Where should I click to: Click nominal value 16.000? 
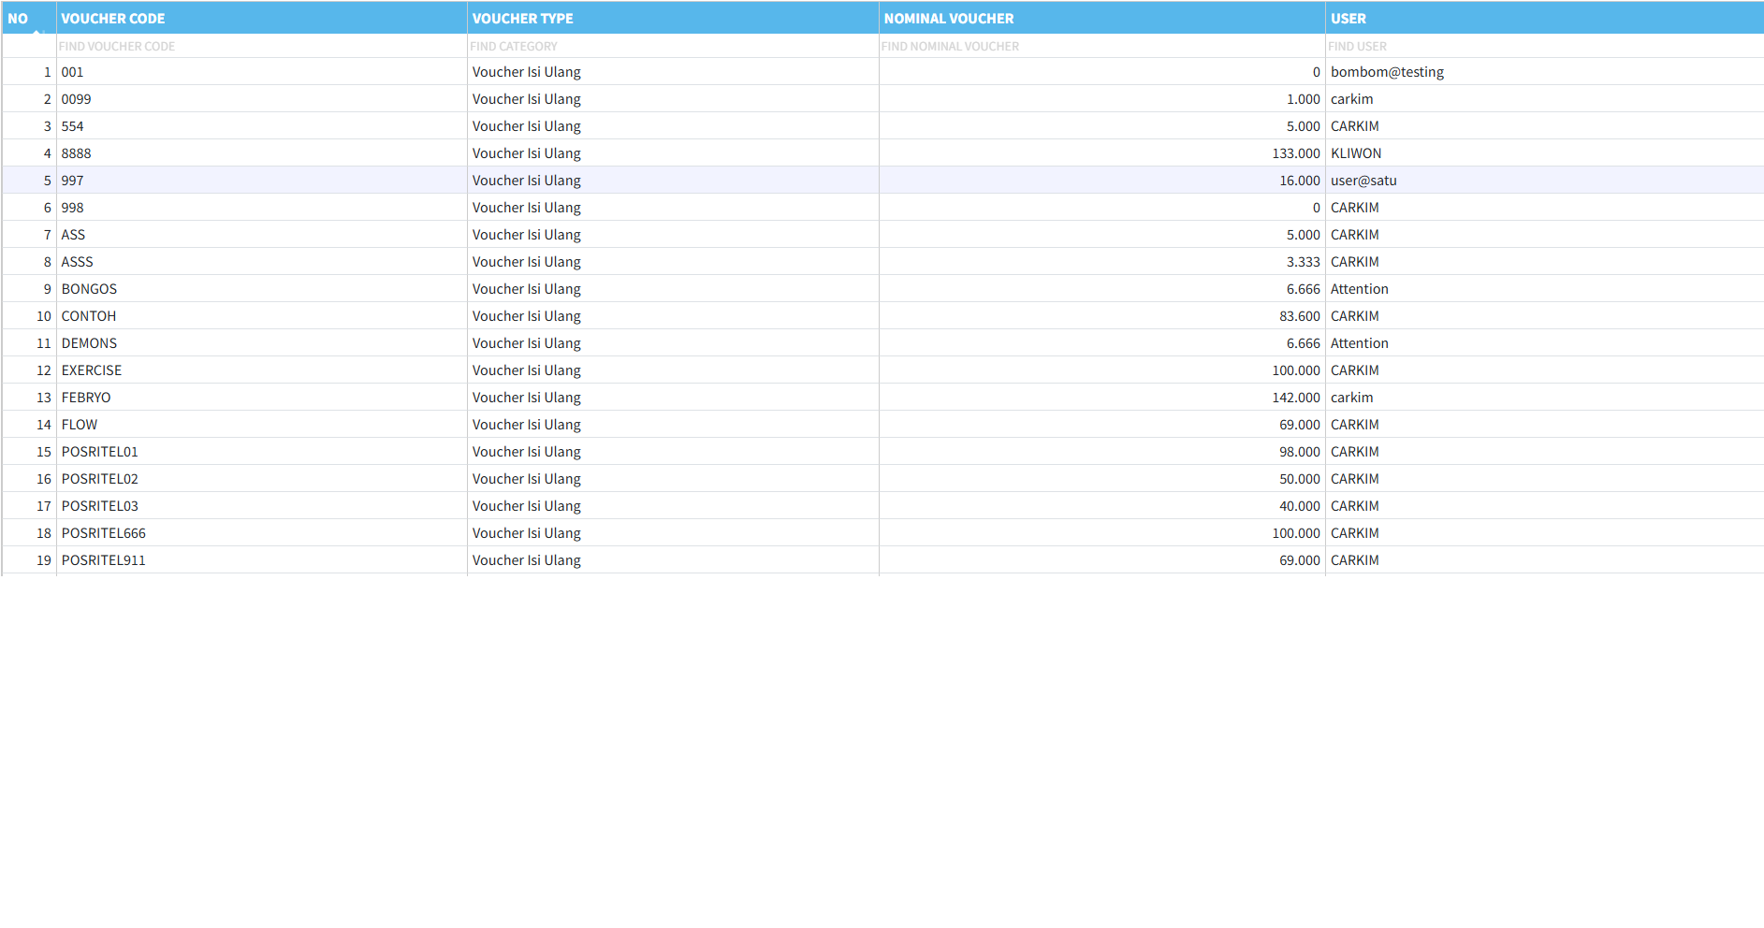pyautogui.click(x=1300, y=181)
